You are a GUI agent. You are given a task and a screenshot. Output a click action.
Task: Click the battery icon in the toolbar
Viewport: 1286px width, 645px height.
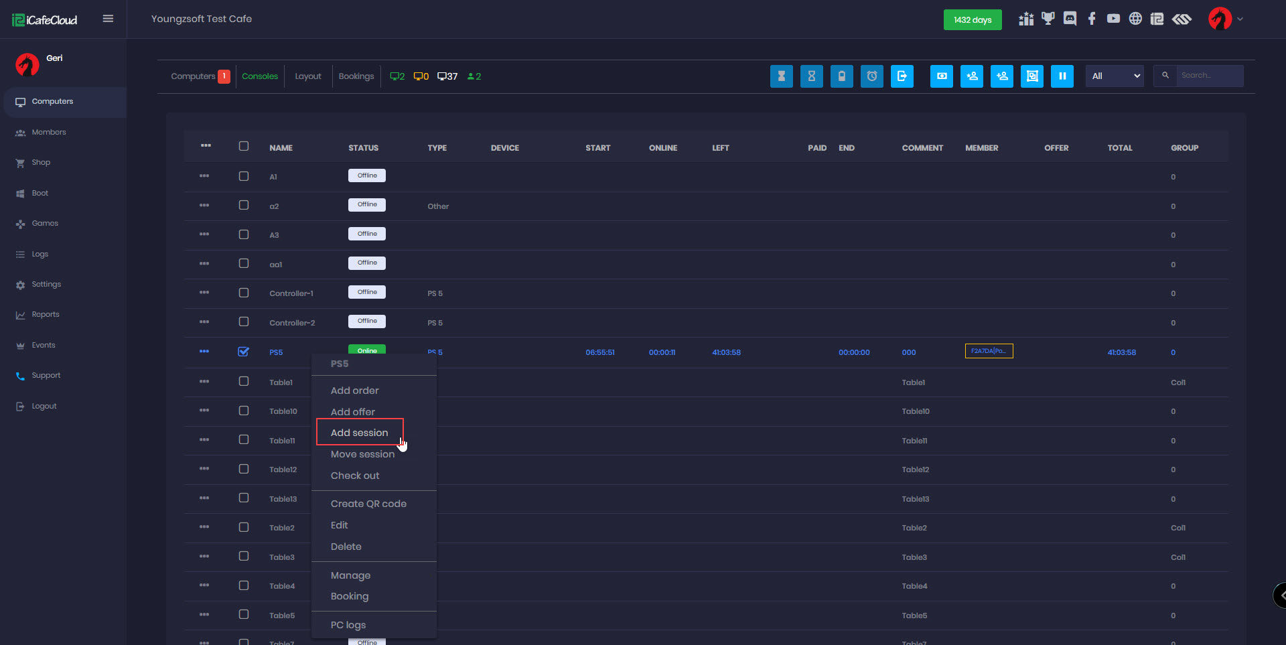click(x=841, y=76)
